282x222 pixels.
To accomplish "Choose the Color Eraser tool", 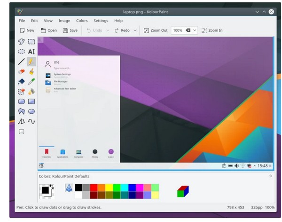I will [x=22, y=91].
